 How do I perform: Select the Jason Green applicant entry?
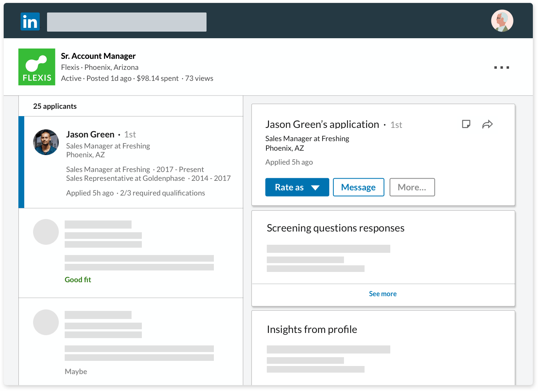point(131,162)
